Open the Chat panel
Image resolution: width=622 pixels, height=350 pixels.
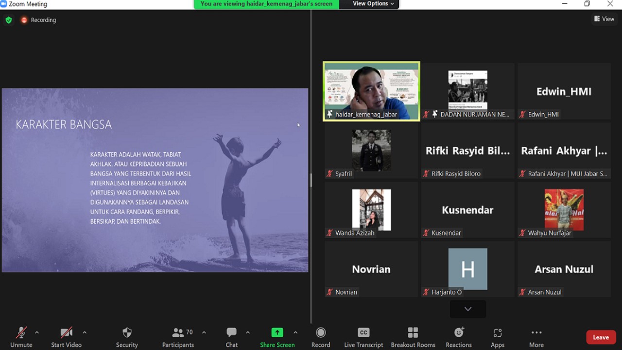coord(231,333)
